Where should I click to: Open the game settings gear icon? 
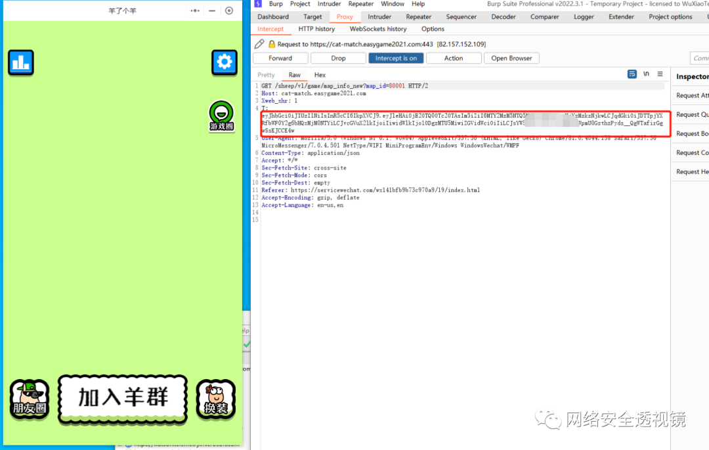(x=225, y=62)
